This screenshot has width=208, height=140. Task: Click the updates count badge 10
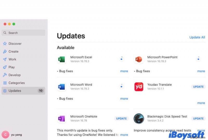click(x=41, y=91)
